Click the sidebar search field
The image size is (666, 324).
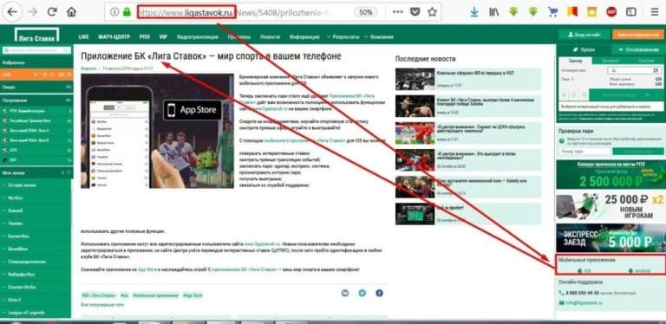(36, 50)
